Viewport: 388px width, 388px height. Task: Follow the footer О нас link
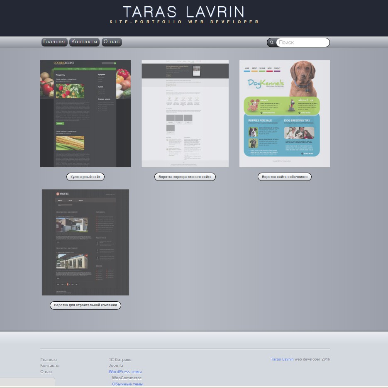pyautogui.click(x=46, y=372)
